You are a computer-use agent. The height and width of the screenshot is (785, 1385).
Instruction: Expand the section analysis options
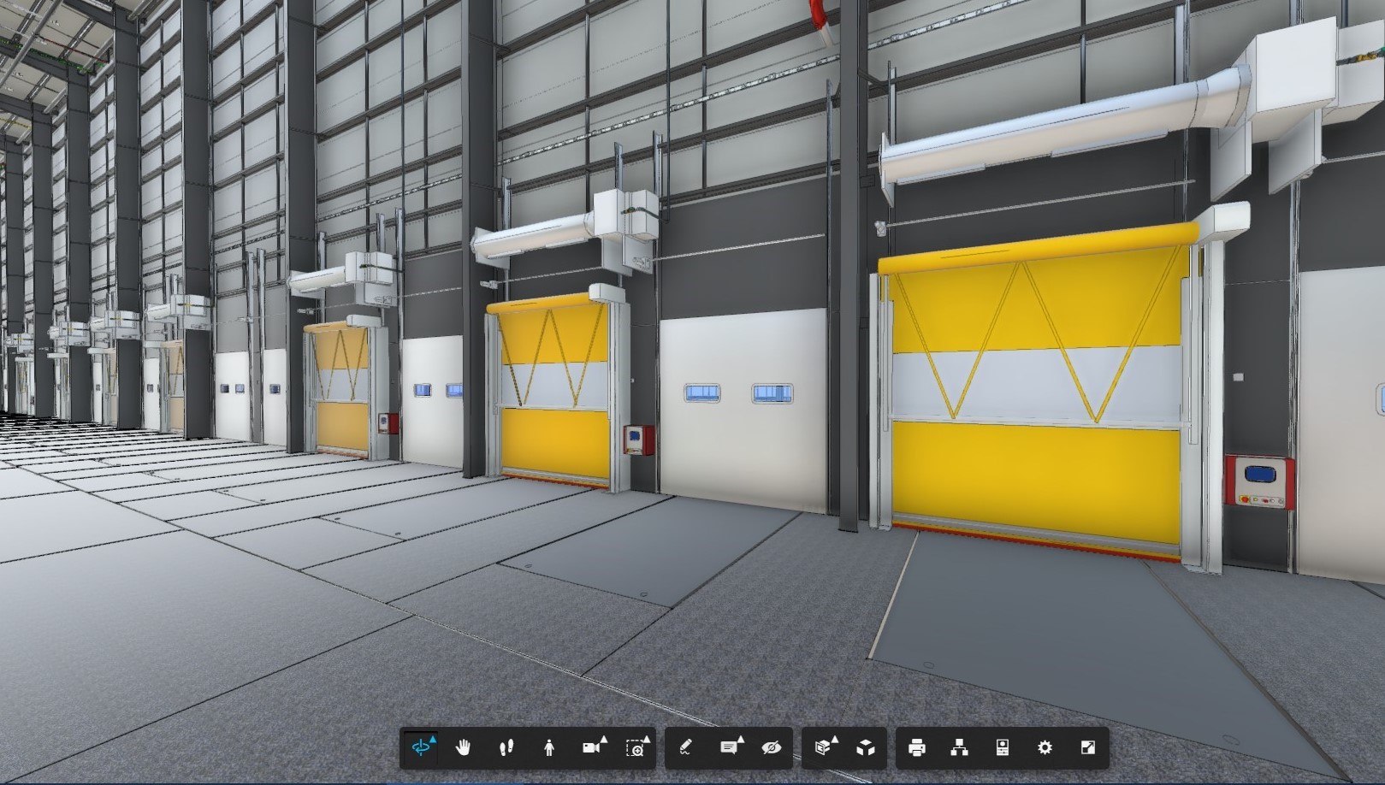(x=835, y=739)
